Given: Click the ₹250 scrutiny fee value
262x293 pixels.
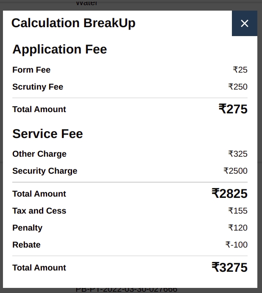Looking at the screenshot, I should coord(238,87).
